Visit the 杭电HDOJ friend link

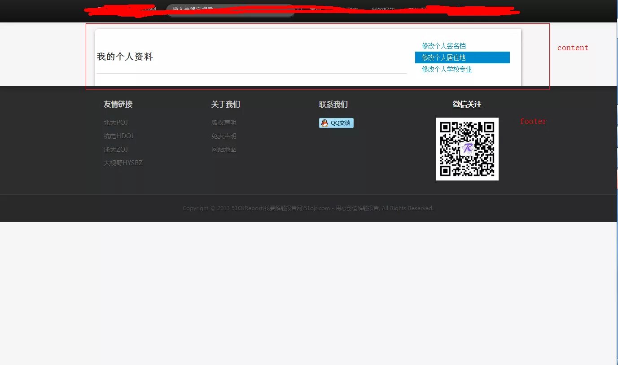pos(118,136)
